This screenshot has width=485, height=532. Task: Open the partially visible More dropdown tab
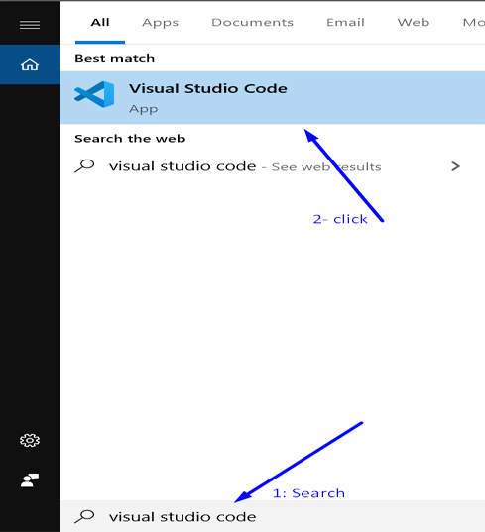474,23
